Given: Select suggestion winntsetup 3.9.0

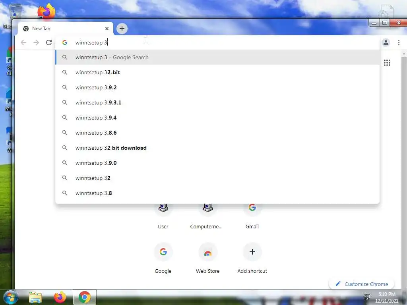Looking at the screenshot, I should click(217, 163).
